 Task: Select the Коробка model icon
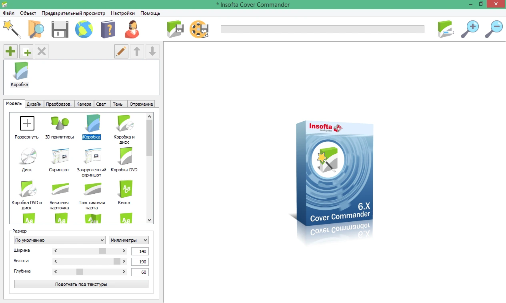92,127
